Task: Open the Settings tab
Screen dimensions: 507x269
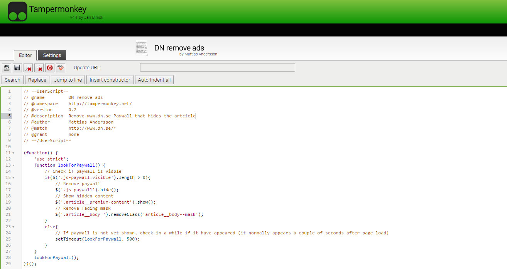Action: (x=52, y=55)
